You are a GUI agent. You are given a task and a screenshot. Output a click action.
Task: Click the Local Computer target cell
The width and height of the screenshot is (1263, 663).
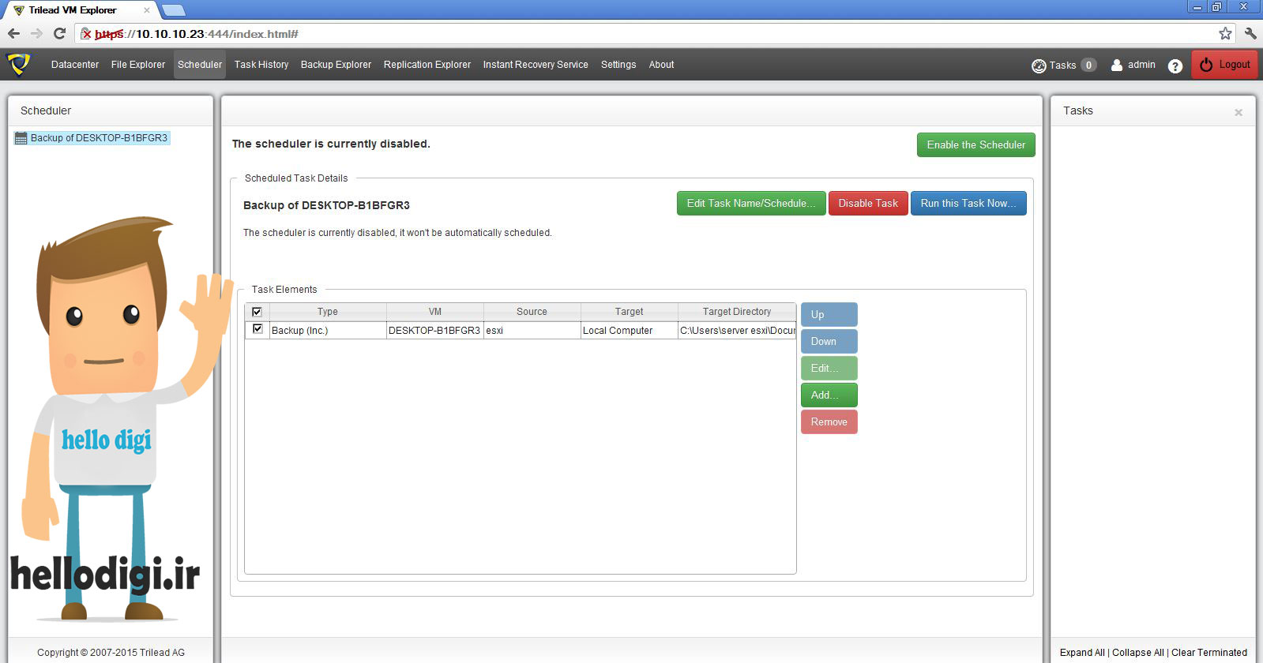point(630,331)
